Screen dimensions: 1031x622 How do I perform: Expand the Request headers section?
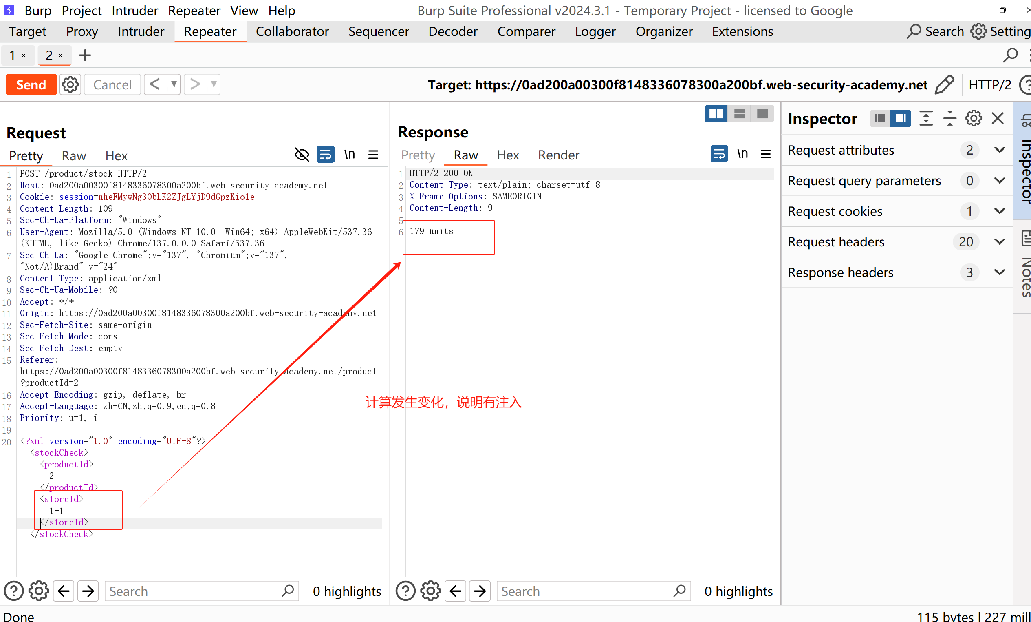(1000, 242)
